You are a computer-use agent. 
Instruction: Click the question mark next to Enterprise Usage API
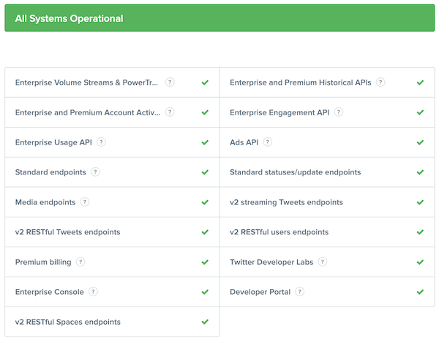tap(101, 142)
